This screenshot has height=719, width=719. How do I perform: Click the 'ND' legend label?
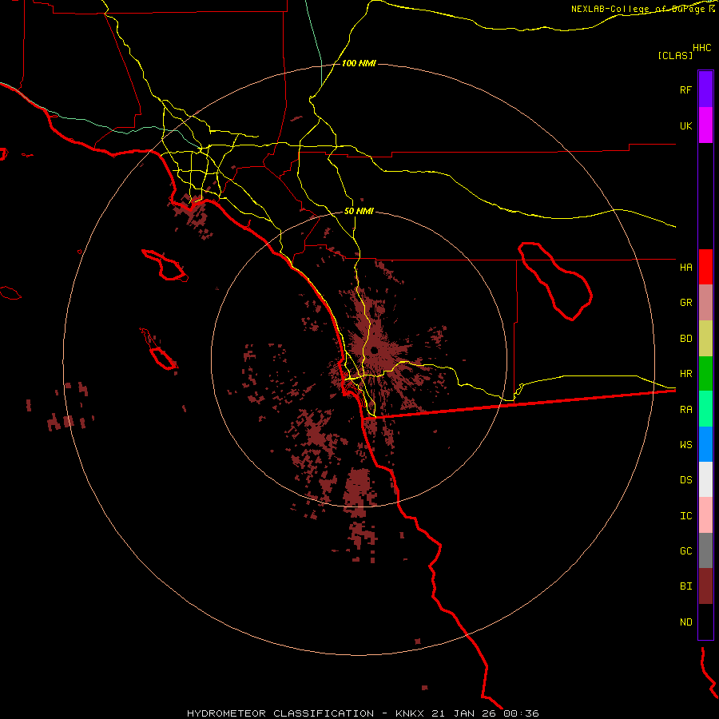point(686,622)
